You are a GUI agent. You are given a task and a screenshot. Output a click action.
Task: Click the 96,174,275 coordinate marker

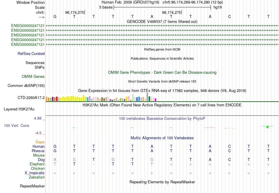tap(171, 12)
